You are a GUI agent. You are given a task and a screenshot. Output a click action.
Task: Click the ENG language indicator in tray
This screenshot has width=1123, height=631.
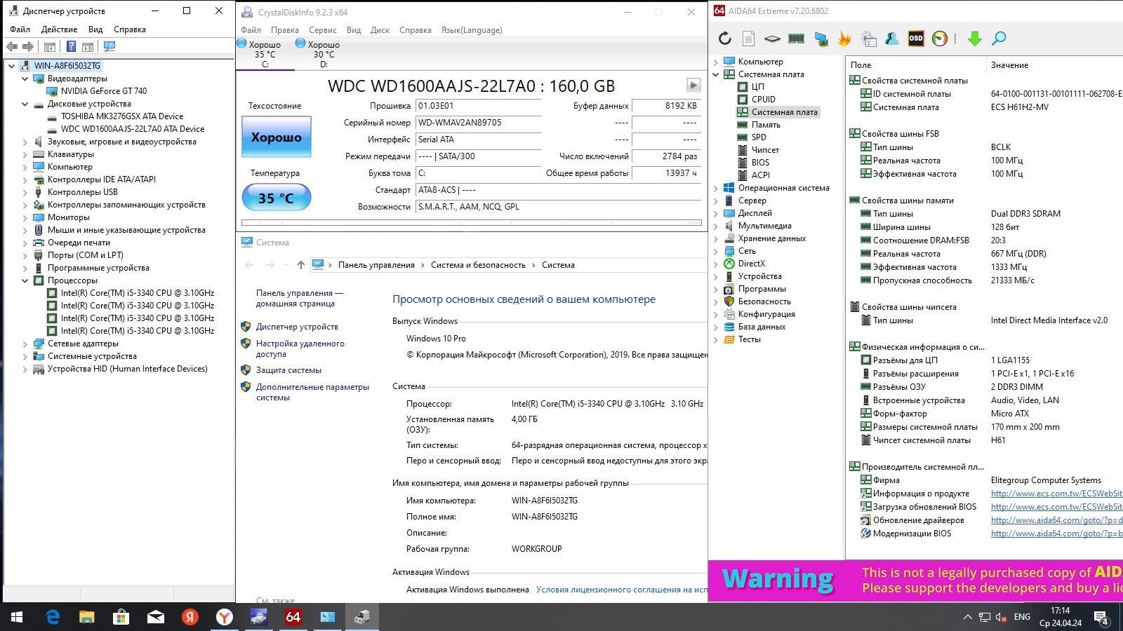coord(1022,617)
